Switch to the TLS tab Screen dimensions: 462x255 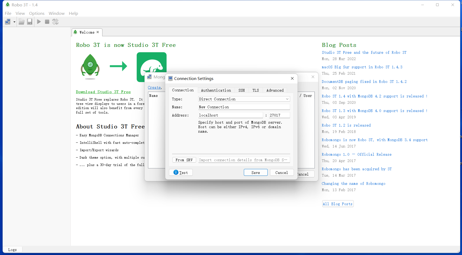coord(255,90)
